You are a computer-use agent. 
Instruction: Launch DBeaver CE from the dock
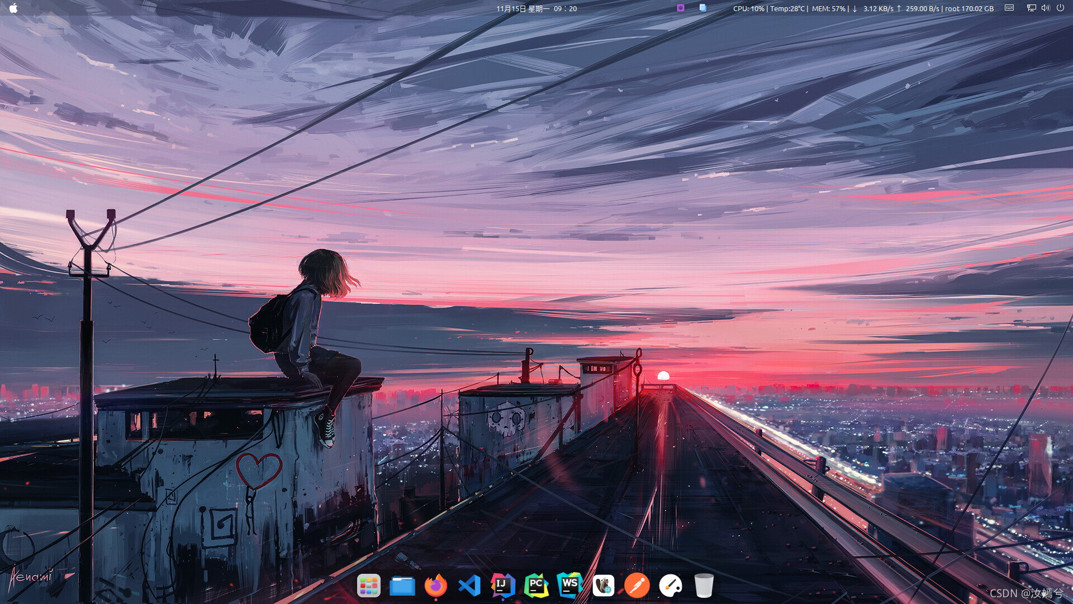coord(603,586)
